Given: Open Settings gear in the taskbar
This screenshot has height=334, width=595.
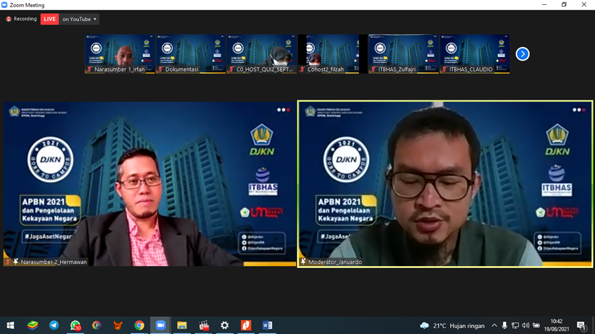Looking at the screenshot, I should (225, 325).
